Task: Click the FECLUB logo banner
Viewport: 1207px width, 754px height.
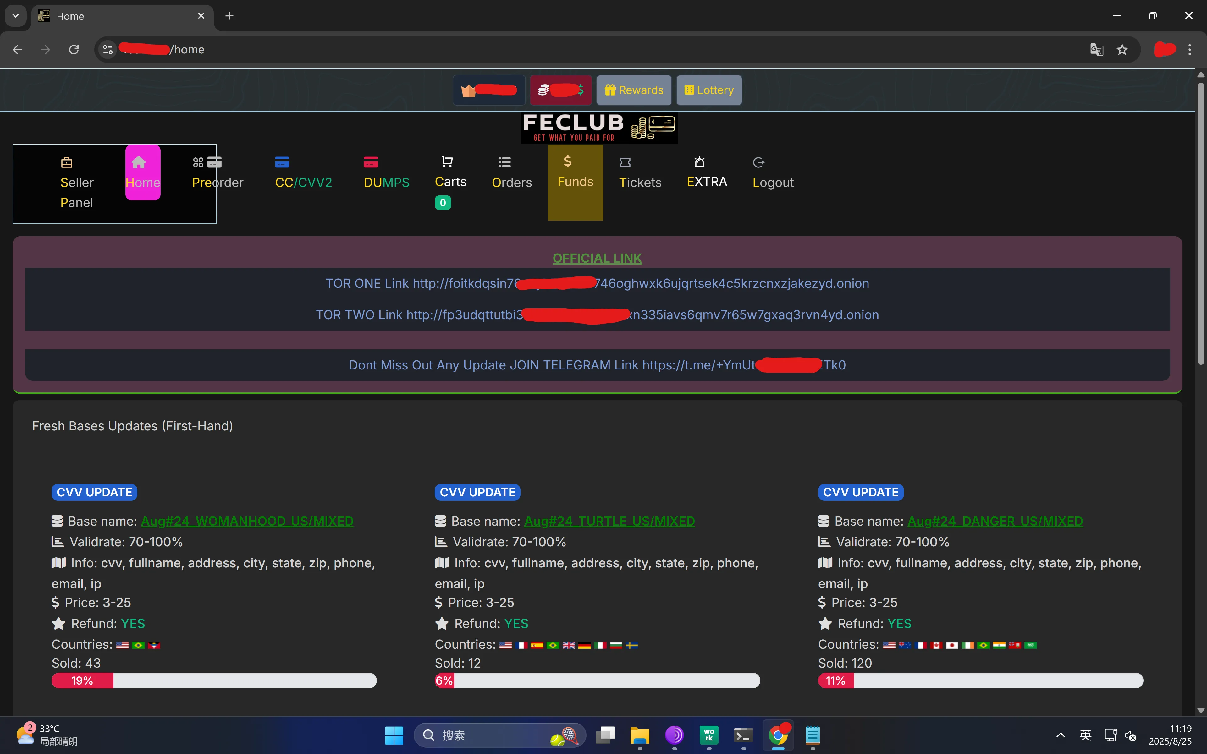Action: (598, 128)
